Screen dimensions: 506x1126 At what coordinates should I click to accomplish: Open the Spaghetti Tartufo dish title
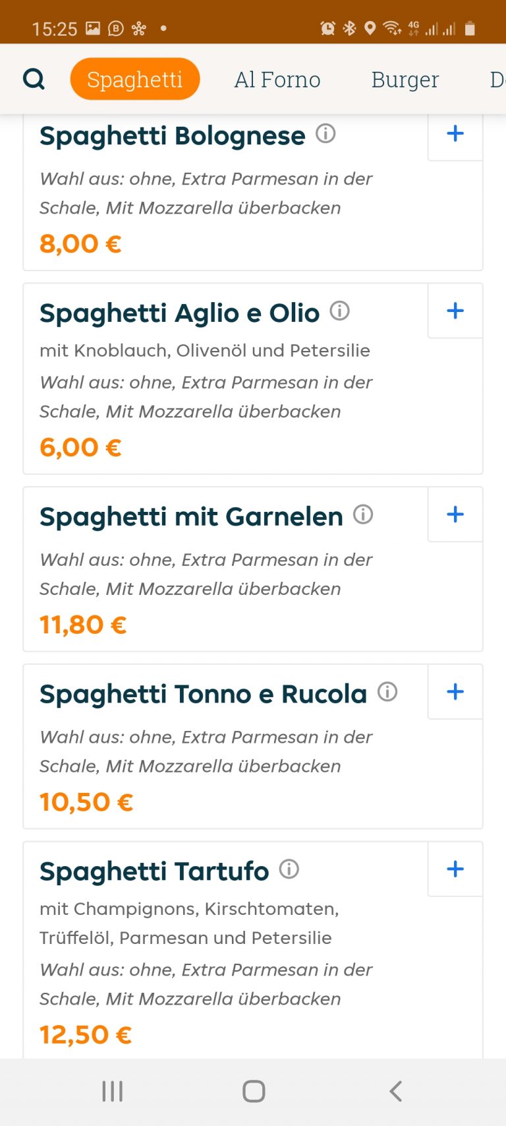(x=154, y=871)
